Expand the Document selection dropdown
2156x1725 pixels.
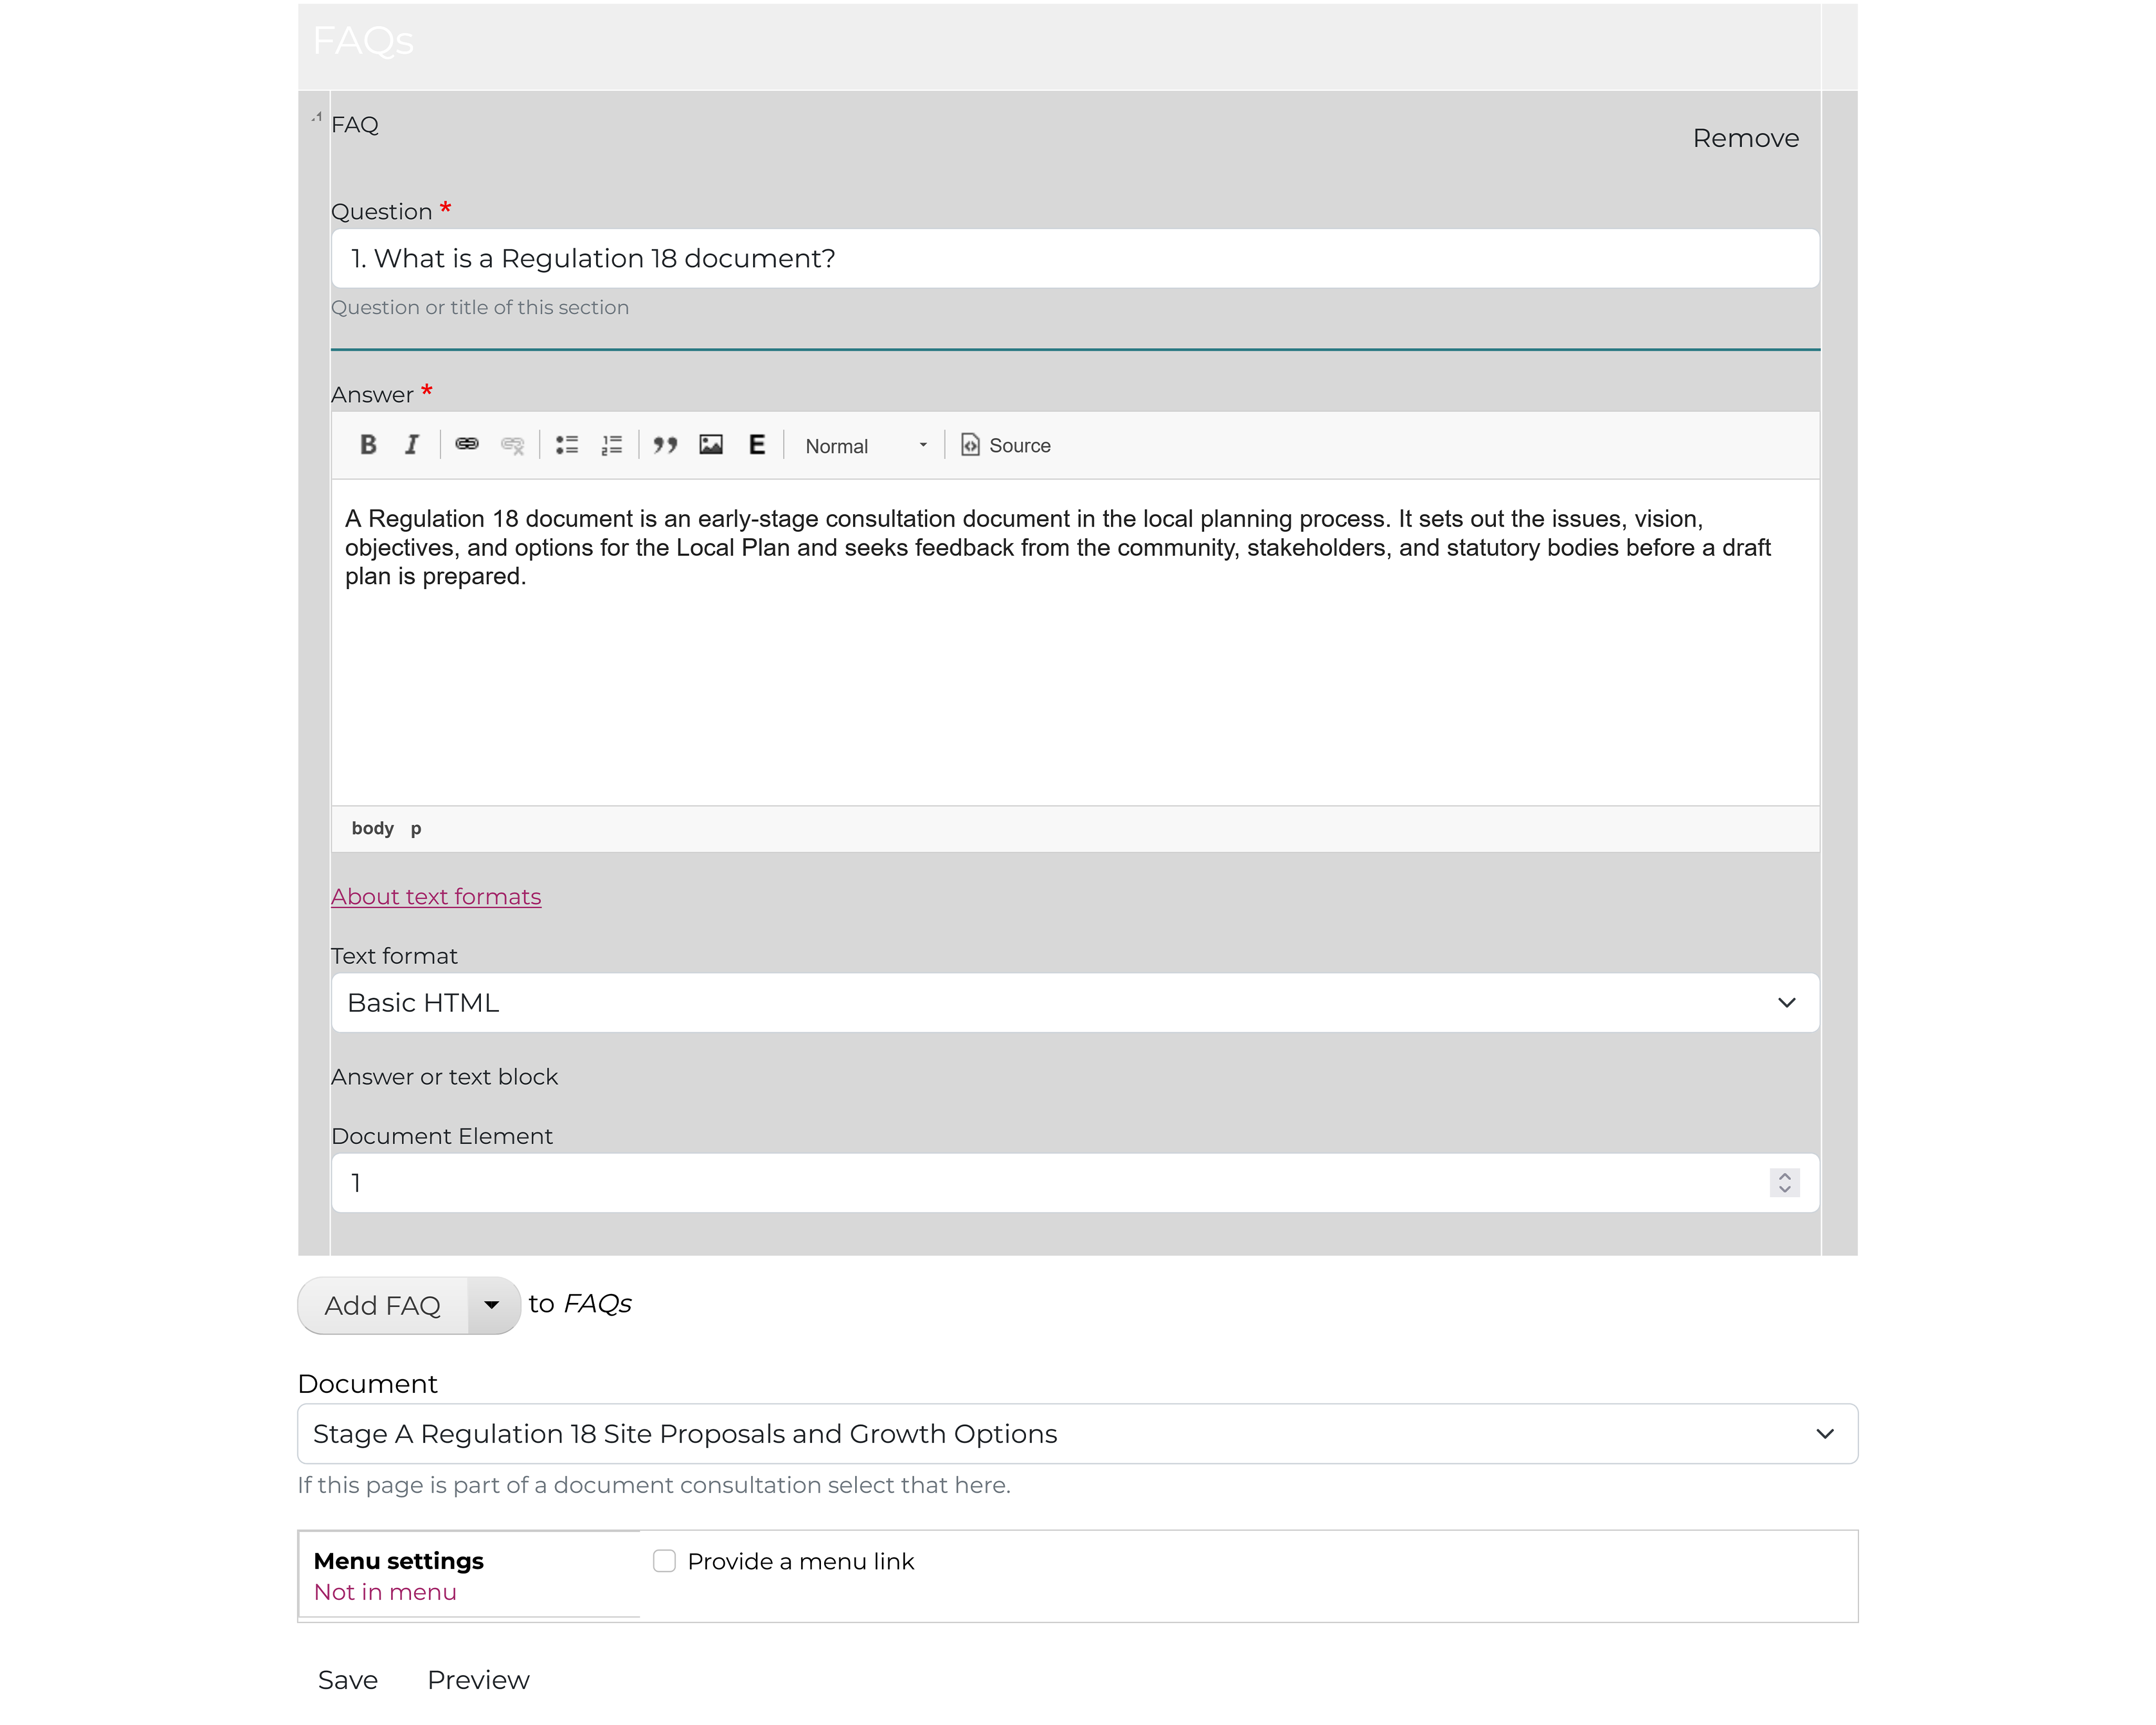click(x=1077, y=1434)
